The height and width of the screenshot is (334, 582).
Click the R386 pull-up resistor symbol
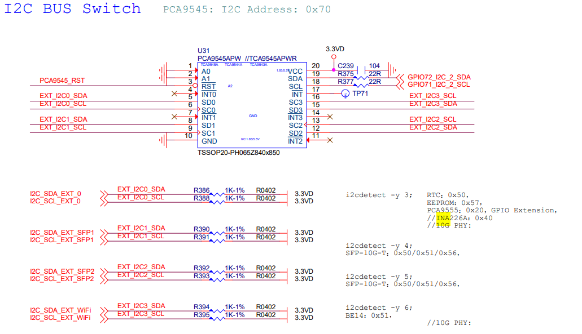(217, 194)
